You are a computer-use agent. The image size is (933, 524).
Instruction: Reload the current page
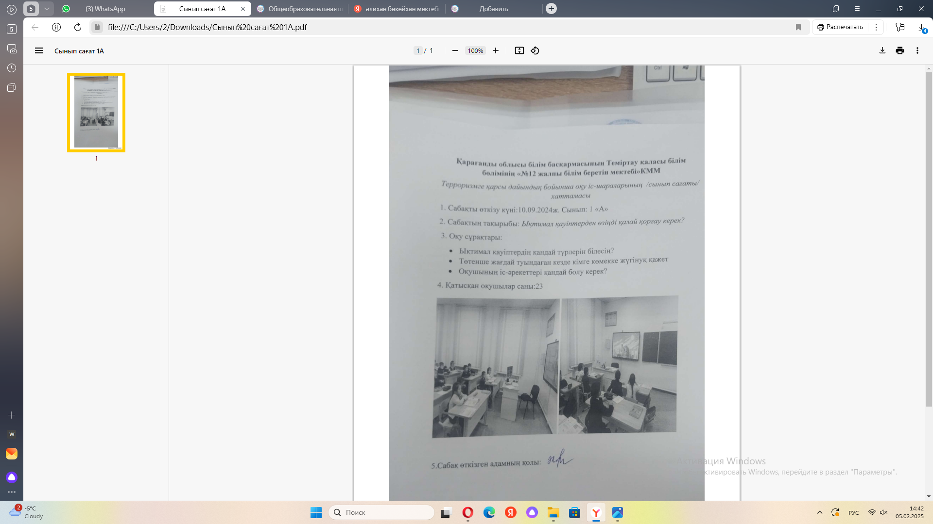tap(77, 27)
